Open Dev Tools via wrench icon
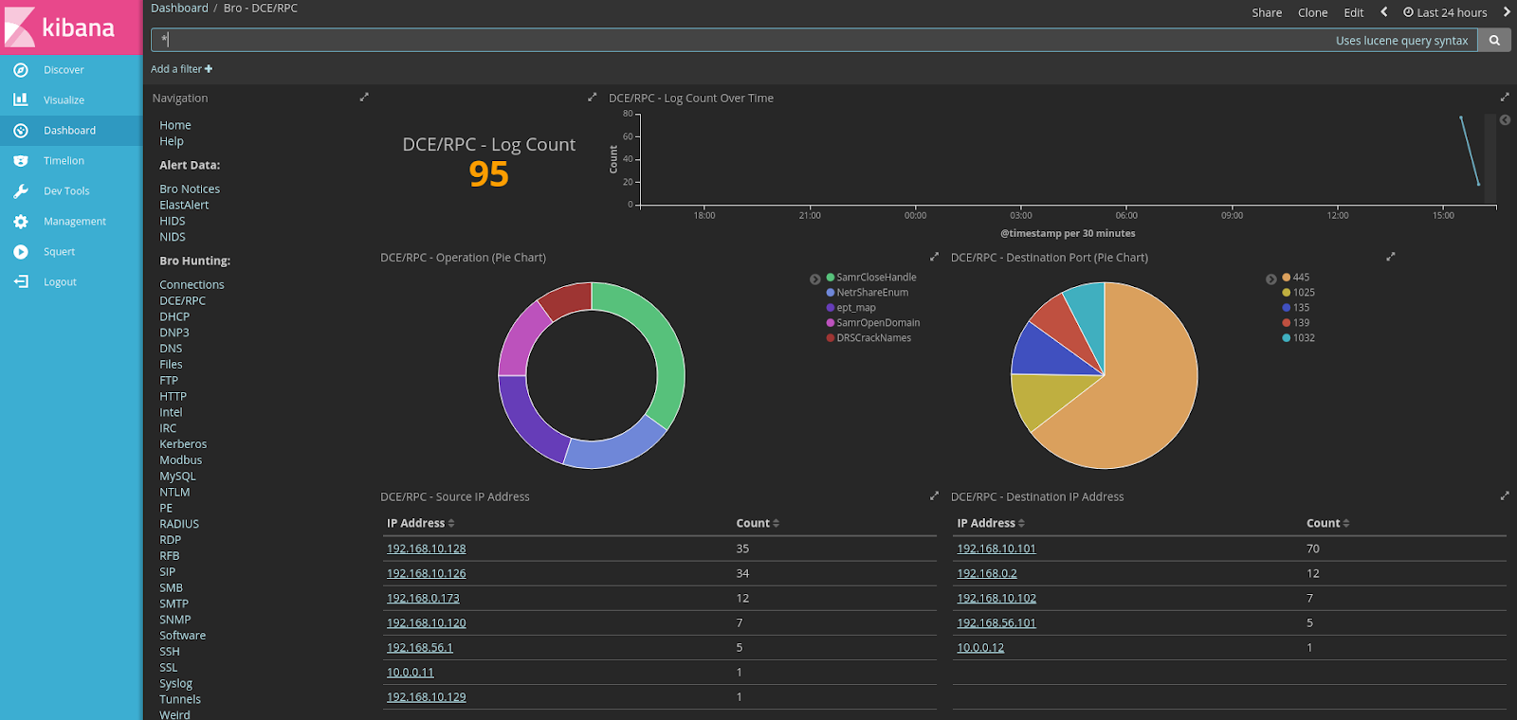The image size is (1517, 720). pos(21,191)
